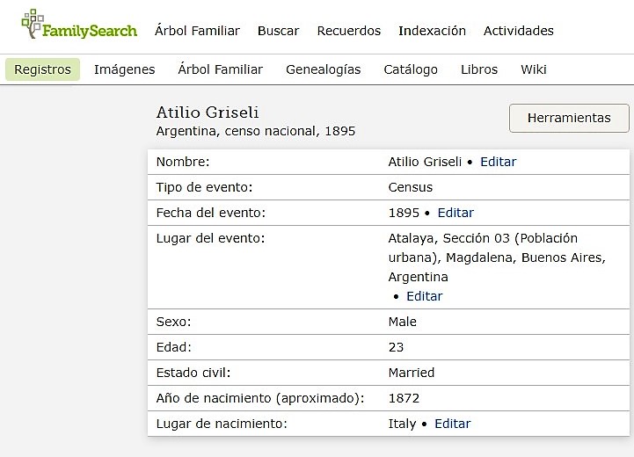Open the Catálogo tab
The height and width of the screenshot is (457, 634).
click(x=410, y=69)
